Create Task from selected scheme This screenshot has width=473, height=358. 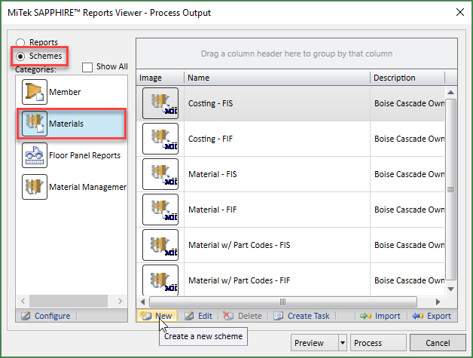tap(301, 316)
